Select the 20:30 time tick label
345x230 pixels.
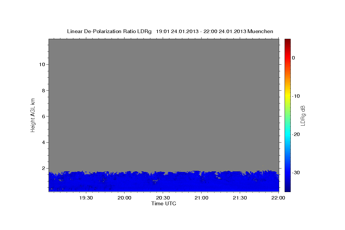pos(163,198)
